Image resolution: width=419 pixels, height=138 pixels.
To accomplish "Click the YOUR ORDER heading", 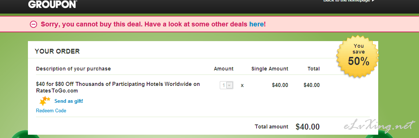I will coord(57,51).
